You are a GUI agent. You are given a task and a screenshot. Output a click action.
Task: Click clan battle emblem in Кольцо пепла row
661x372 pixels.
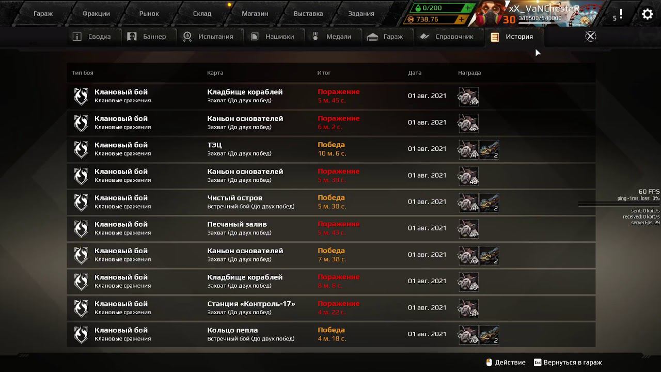pyautogui.click(x=81, y=334)
